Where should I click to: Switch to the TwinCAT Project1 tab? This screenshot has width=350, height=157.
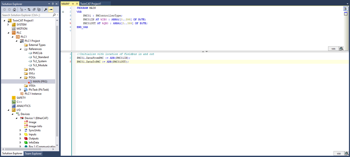tap(91, 4)
